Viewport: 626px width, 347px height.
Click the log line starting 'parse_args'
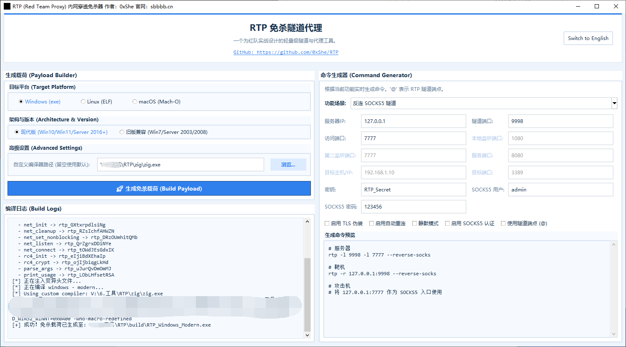pos(65,269)
